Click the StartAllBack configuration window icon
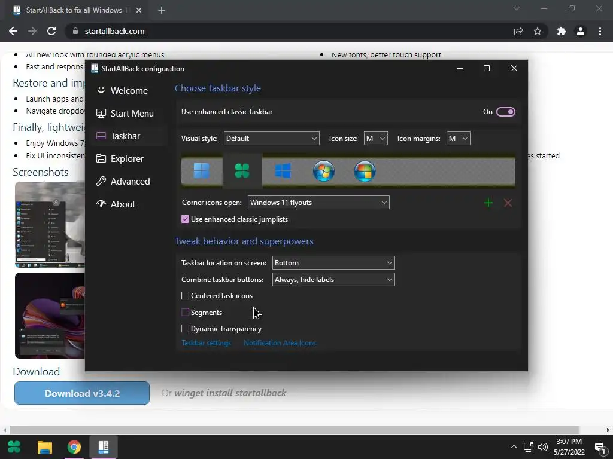The height and width of the screenshot is (459, 613). click(x=94, y=68)
